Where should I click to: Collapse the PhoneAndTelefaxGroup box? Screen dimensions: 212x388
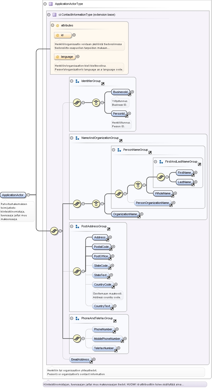click(x=72, y=318)
